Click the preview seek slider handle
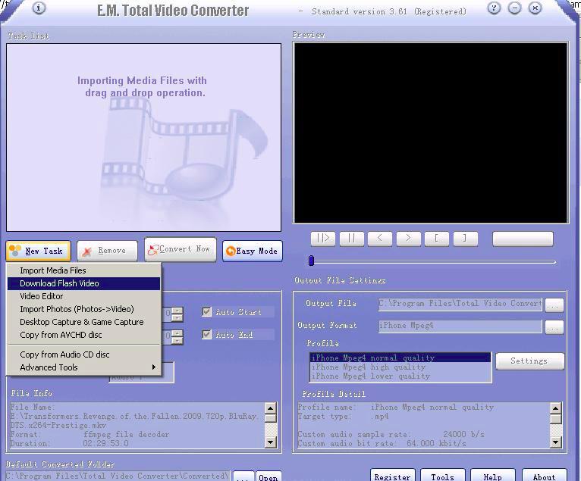 coord(311,261)
